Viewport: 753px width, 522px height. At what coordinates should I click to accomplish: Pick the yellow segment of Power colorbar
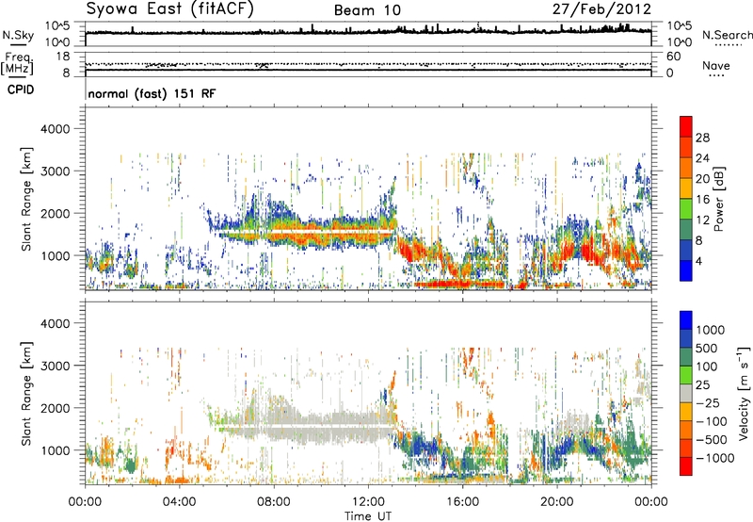point(686,188)
